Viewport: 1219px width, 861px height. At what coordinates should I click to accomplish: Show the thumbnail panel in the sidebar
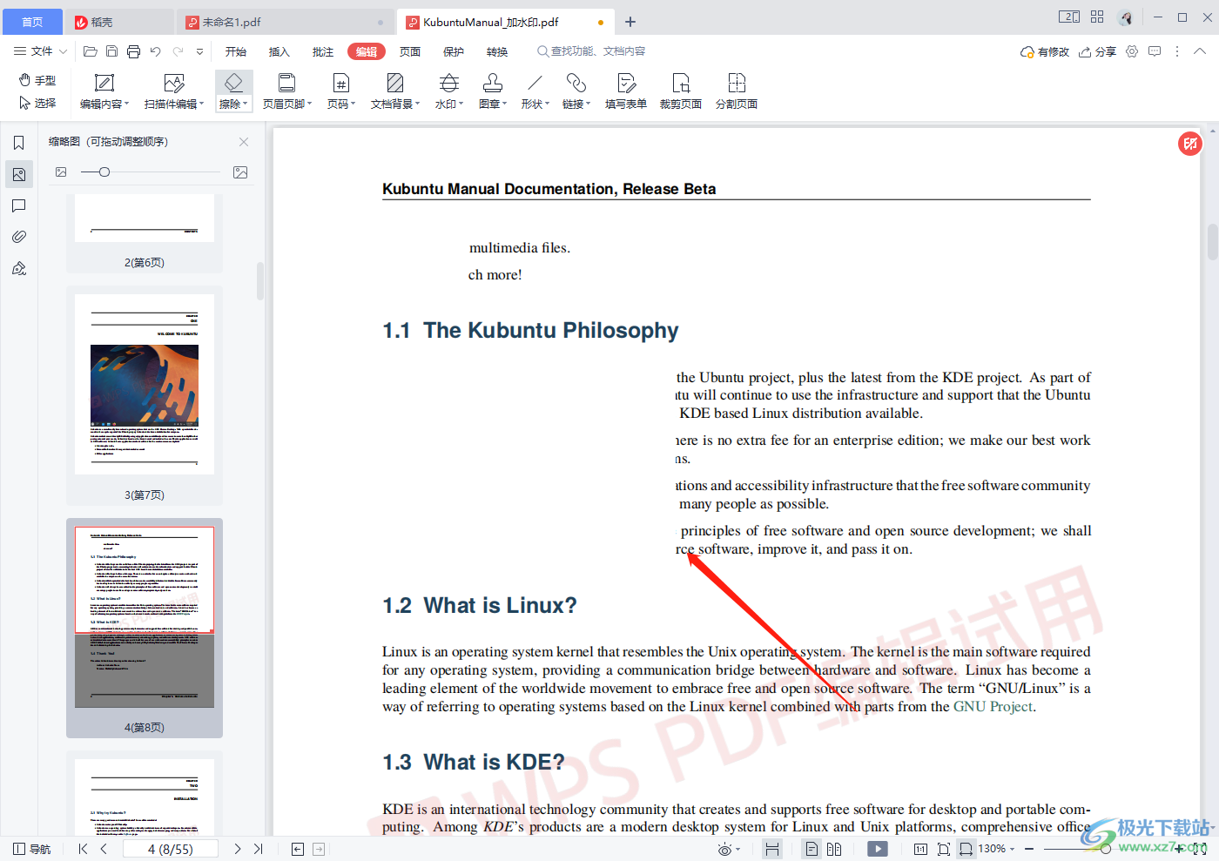coord(18,174)
